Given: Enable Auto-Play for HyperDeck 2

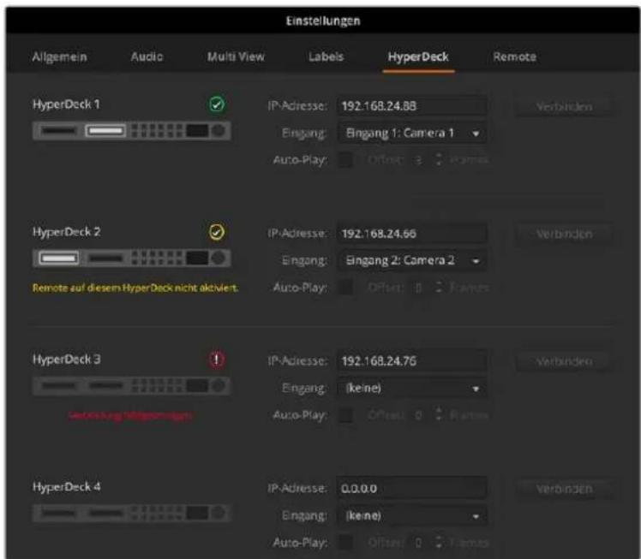Looking at the screenshot, I should [x=345, y=287].
